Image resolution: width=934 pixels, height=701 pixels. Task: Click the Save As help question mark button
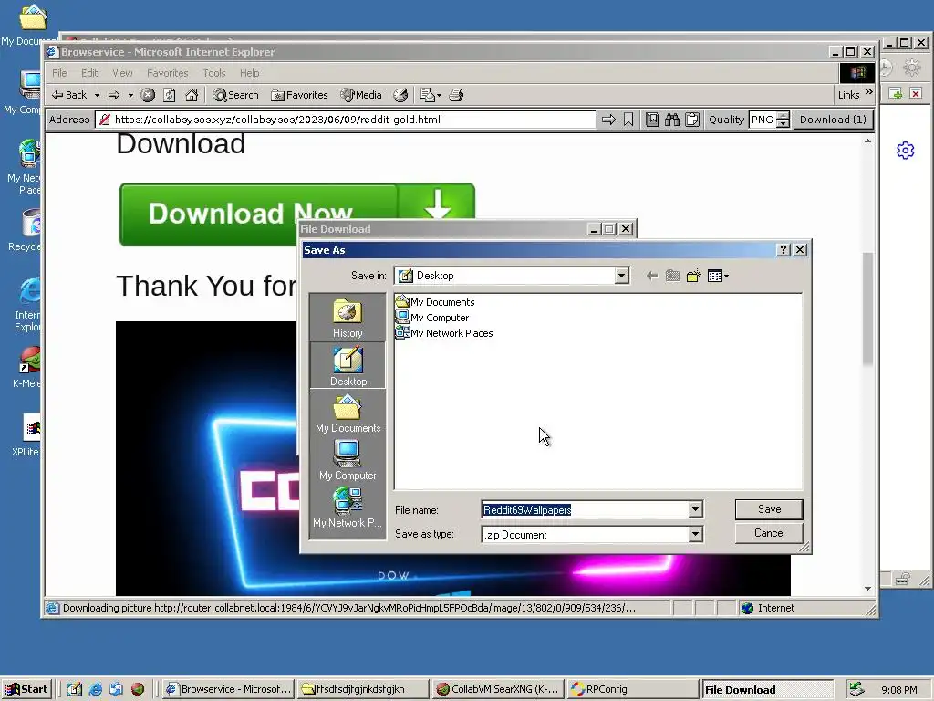pos(784,250)
